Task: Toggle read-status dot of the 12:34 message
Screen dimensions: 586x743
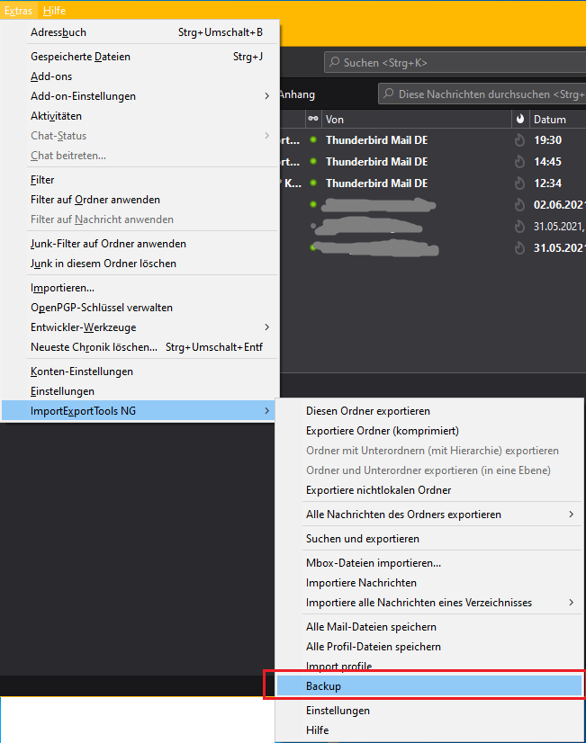Action: [312, 184]
